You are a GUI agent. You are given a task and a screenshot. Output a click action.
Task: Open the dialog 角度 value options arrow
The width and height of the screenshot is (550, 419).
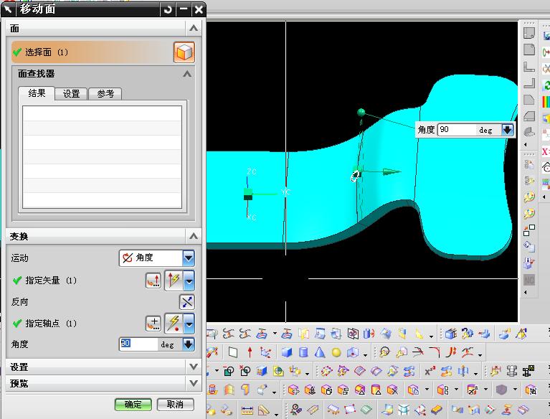pos(189,344)
